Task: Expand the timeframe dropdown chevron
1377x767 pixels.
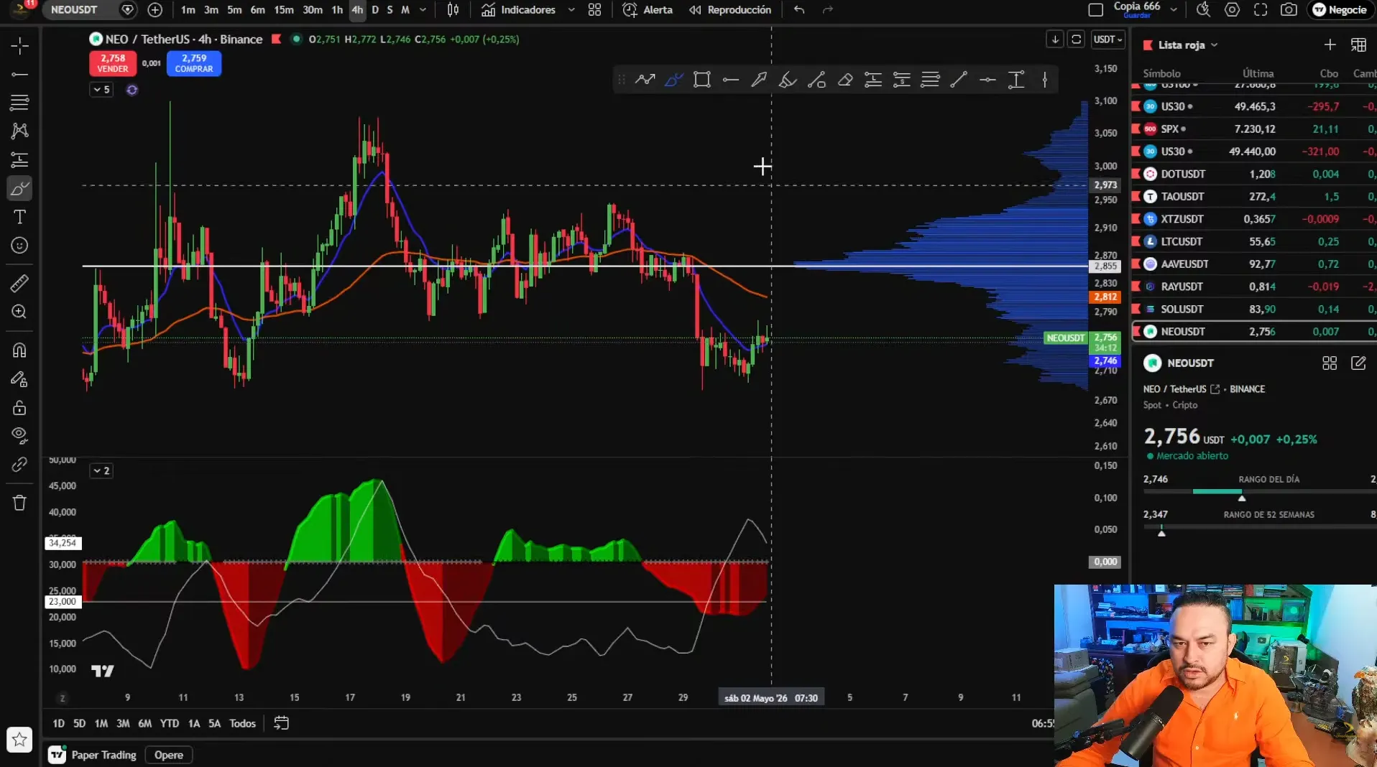Action: (423, 10)
